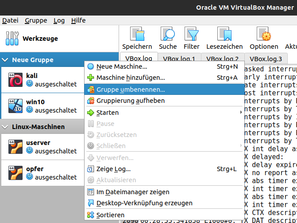Image resolution: width=297 pixels, height=223 pixels.
Task: Click the Speichern log toolbar icon
Action: point(137,34)
